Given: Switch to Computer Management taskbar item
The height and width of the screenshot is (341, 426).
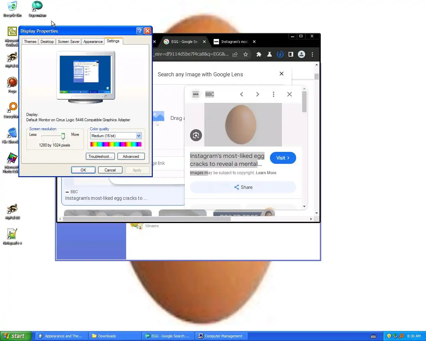Looking at the screenshot, I should [x=221, y=336].
